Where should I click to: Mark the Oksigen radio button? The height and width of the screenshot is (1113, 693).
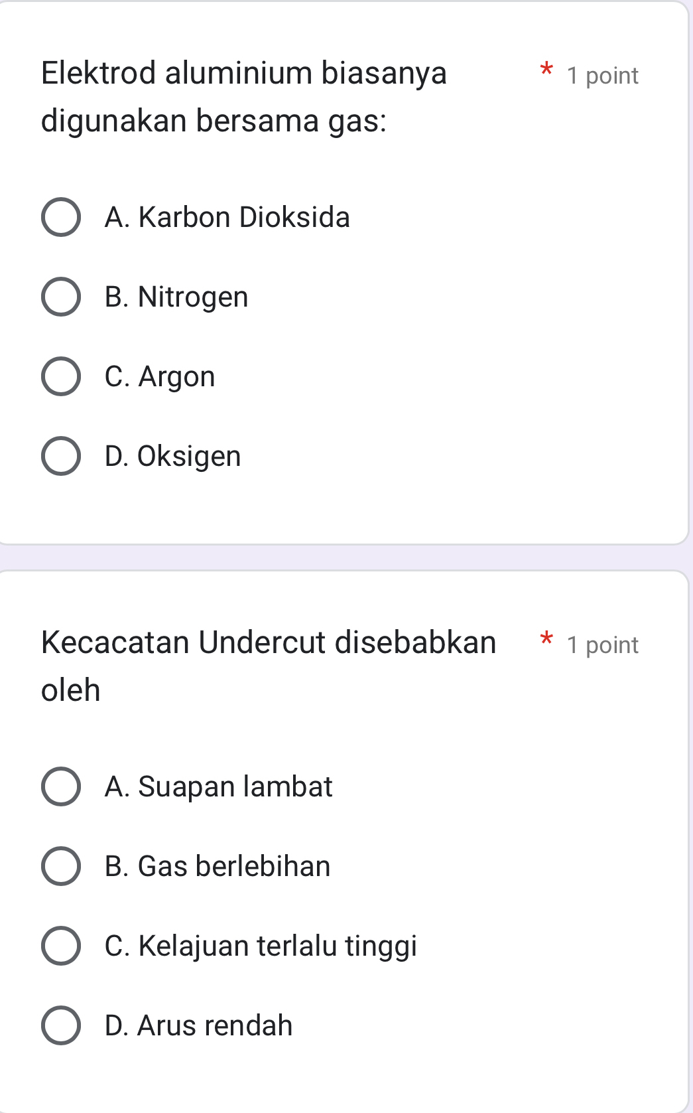click(61, 456)
